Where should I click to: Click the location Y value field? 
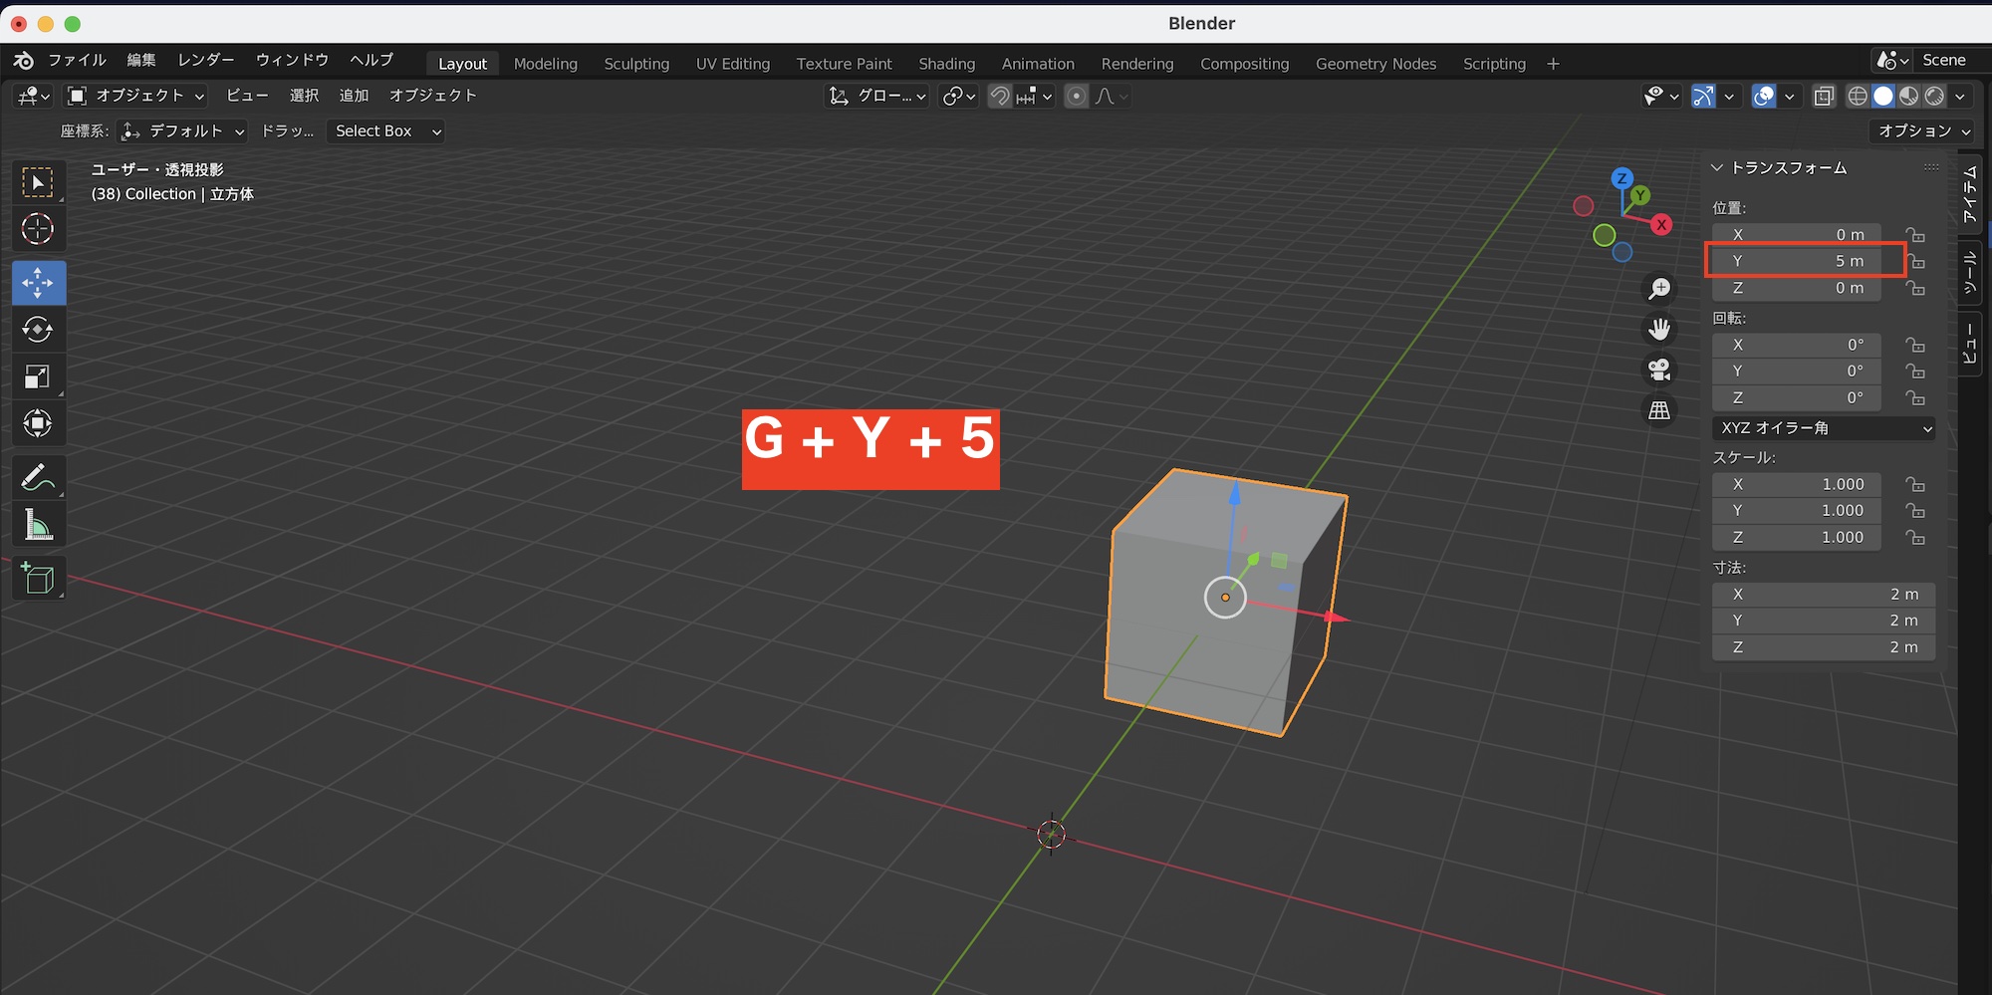(x=1797, y=261)
